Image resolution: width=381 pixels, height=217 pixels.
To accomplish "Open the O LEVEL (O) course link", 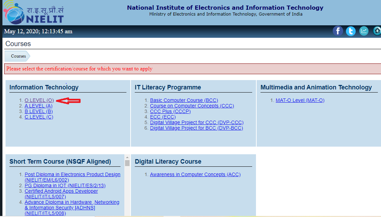I will pos(39,100).
